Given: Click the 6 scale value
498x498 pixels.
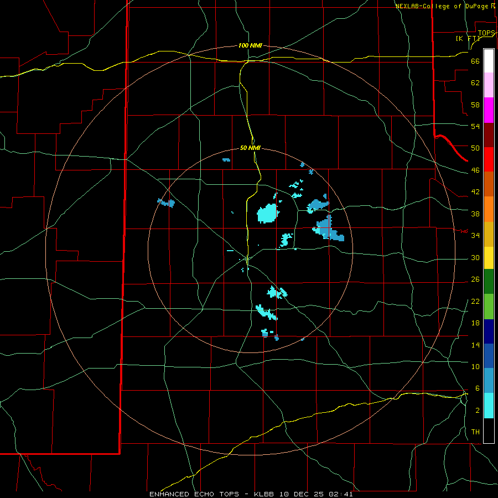Looking at the screenshot, I should [x=477, y=388].
